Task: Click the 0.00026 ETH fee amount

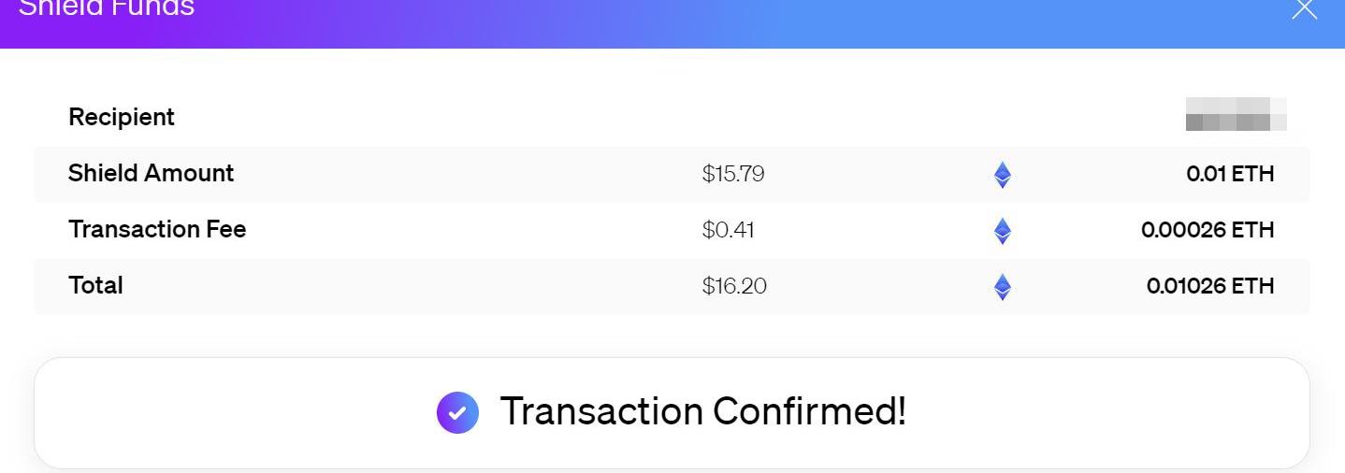Action: pos(1208,230)
